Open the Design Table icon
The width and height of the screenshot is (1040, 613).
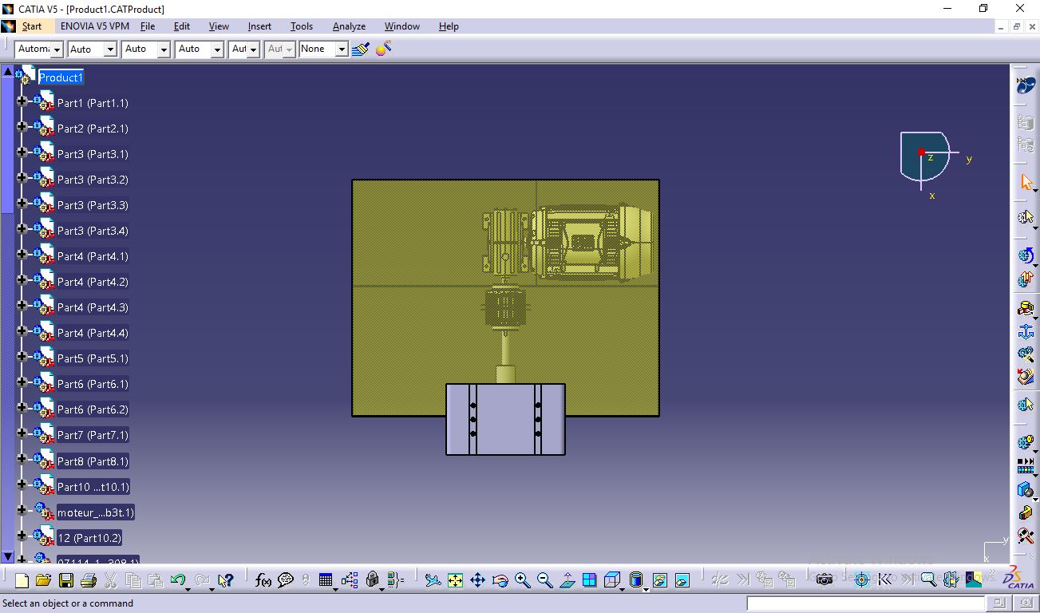[326, 580]
